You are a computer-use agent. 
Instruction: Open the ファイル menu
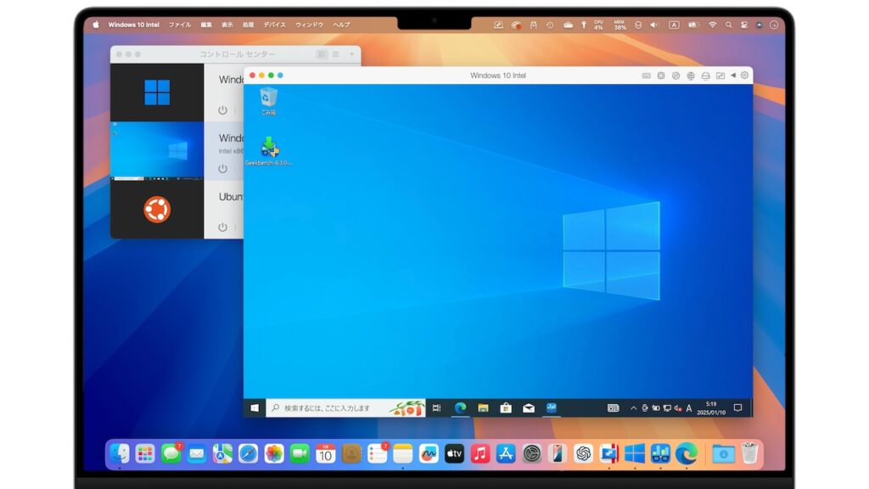pyautogui.click(x=180, y=25)
